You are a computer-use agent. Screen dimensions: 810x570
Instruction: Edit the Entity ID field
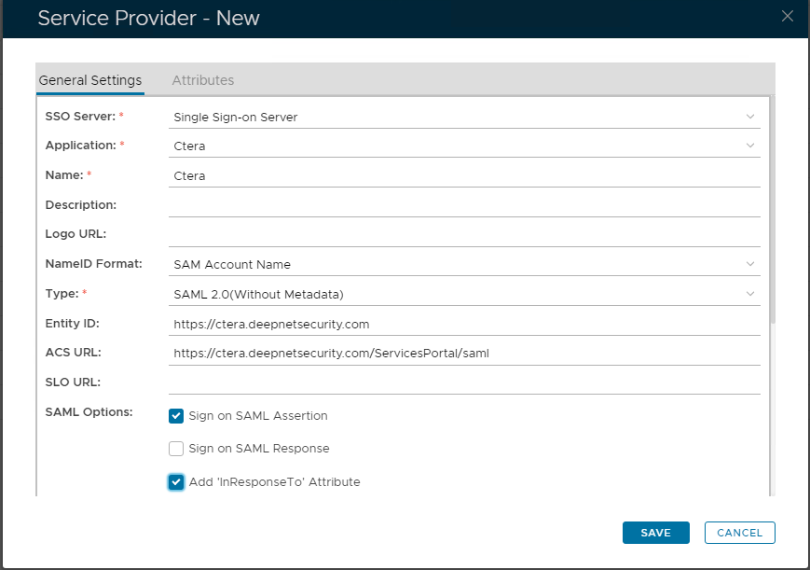tap(464, 324)
